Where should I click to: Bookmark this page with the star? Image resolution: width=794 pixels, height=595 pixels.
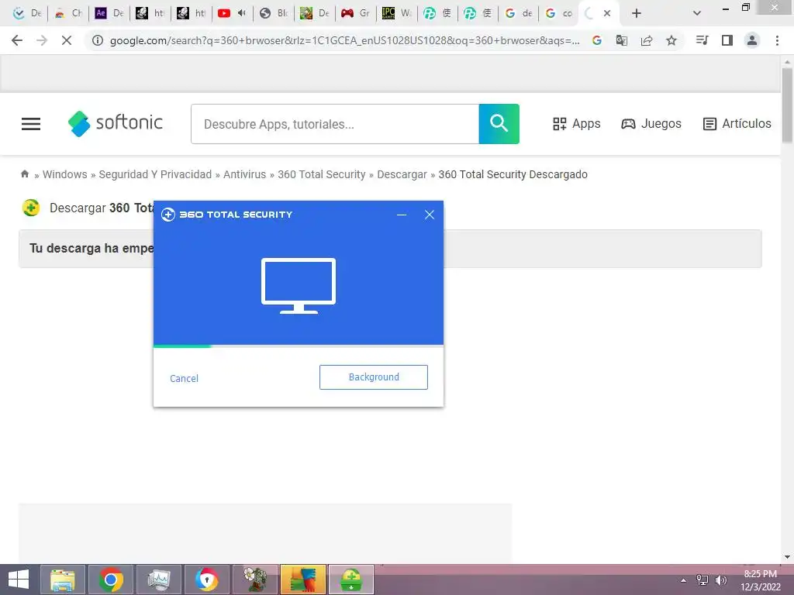671,40
